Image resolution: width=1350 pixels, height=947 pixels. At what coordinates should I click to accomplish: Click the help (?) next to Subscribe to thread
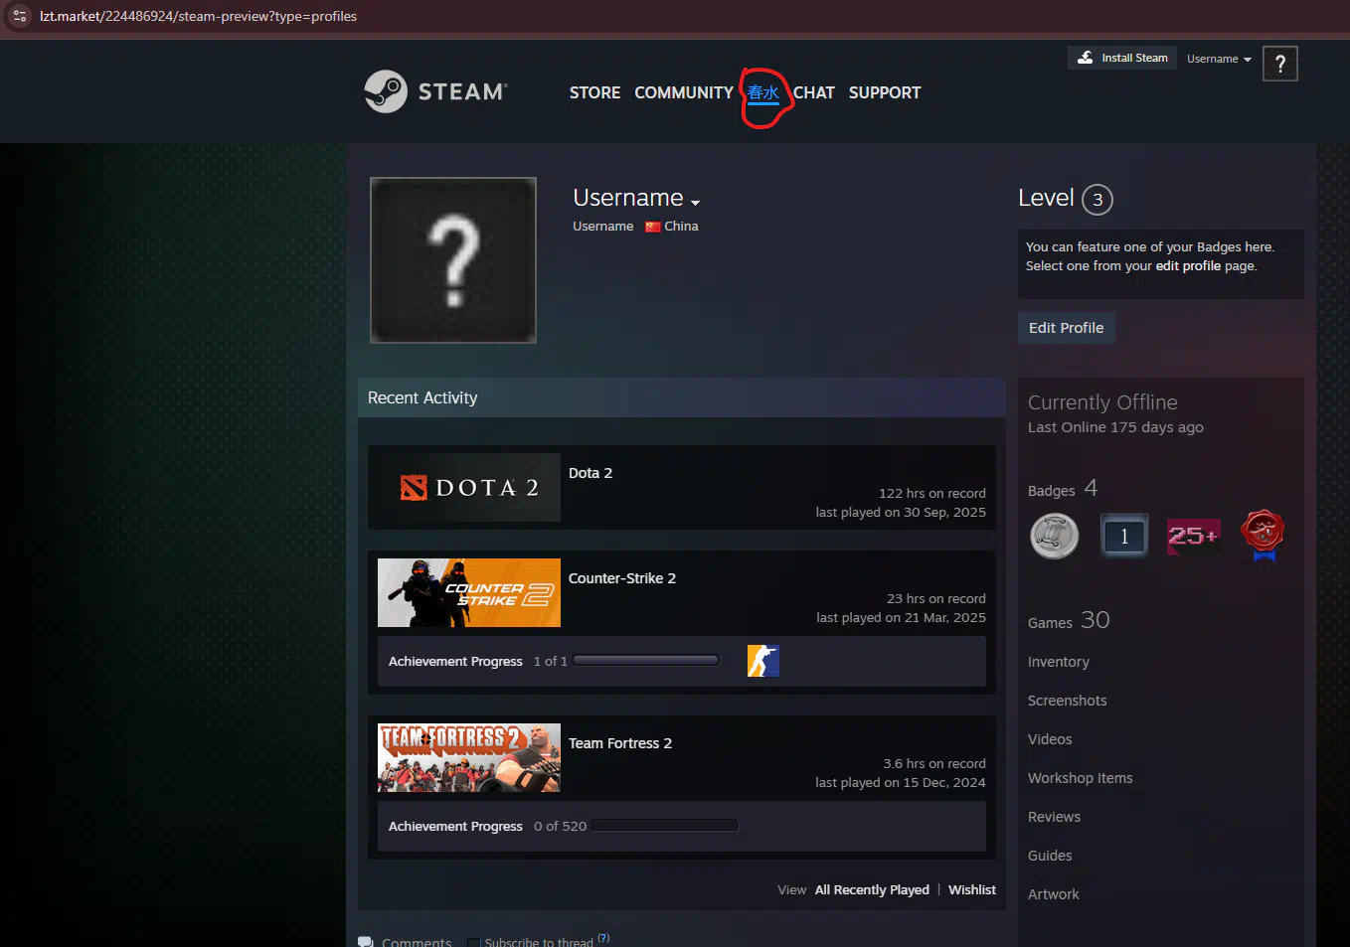coord(603,938)
